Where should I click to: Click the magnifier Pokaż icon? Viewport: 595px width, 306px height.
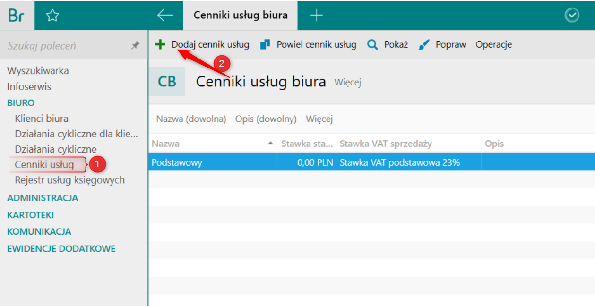pos(372,45)
